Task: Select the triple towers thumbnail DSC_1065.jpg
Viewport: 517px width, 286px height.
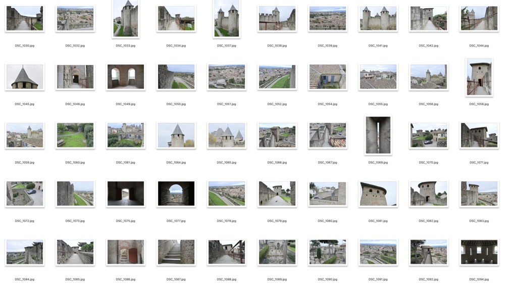Action: tap(227, 135)
